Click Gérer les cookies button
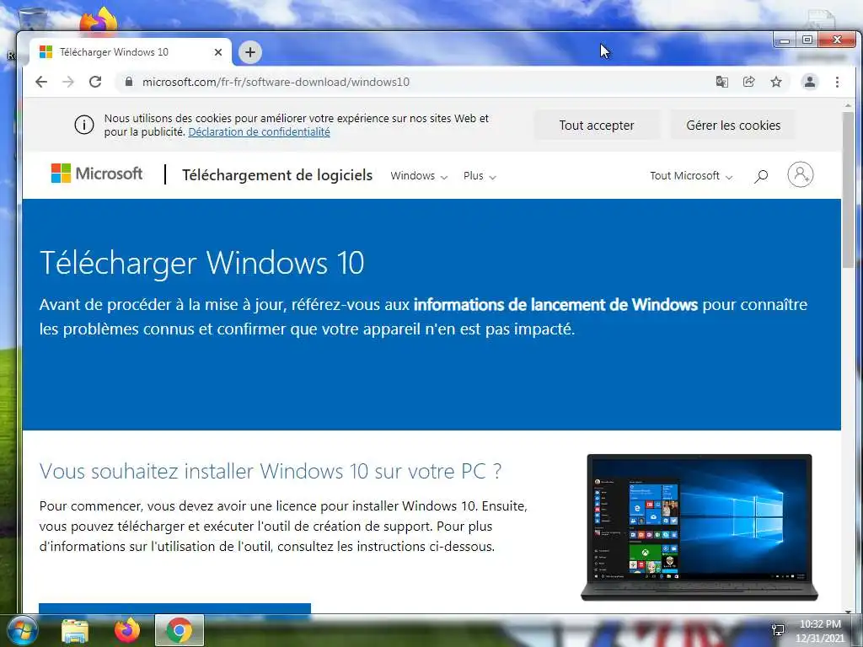This screenshot has height=647, width=863. 733,126
